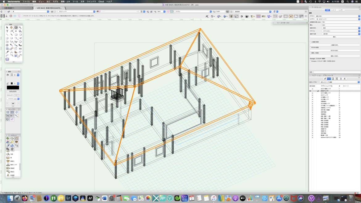The width and height of the screenshot is (361, 203).
Task: Check the Energos energy analysis checkbox
Action: (x=310, y=61)
